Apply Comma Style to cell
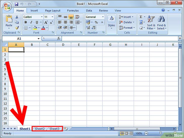The width and height of the screenshot is (184, 138). (102, 22)
